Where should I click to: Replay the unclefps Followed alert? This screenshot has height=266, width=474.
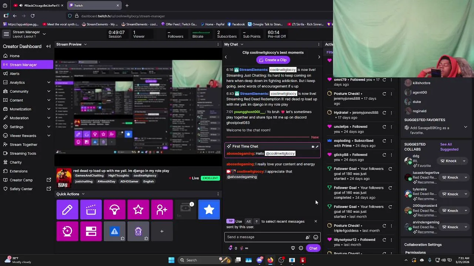pos(384,127)
